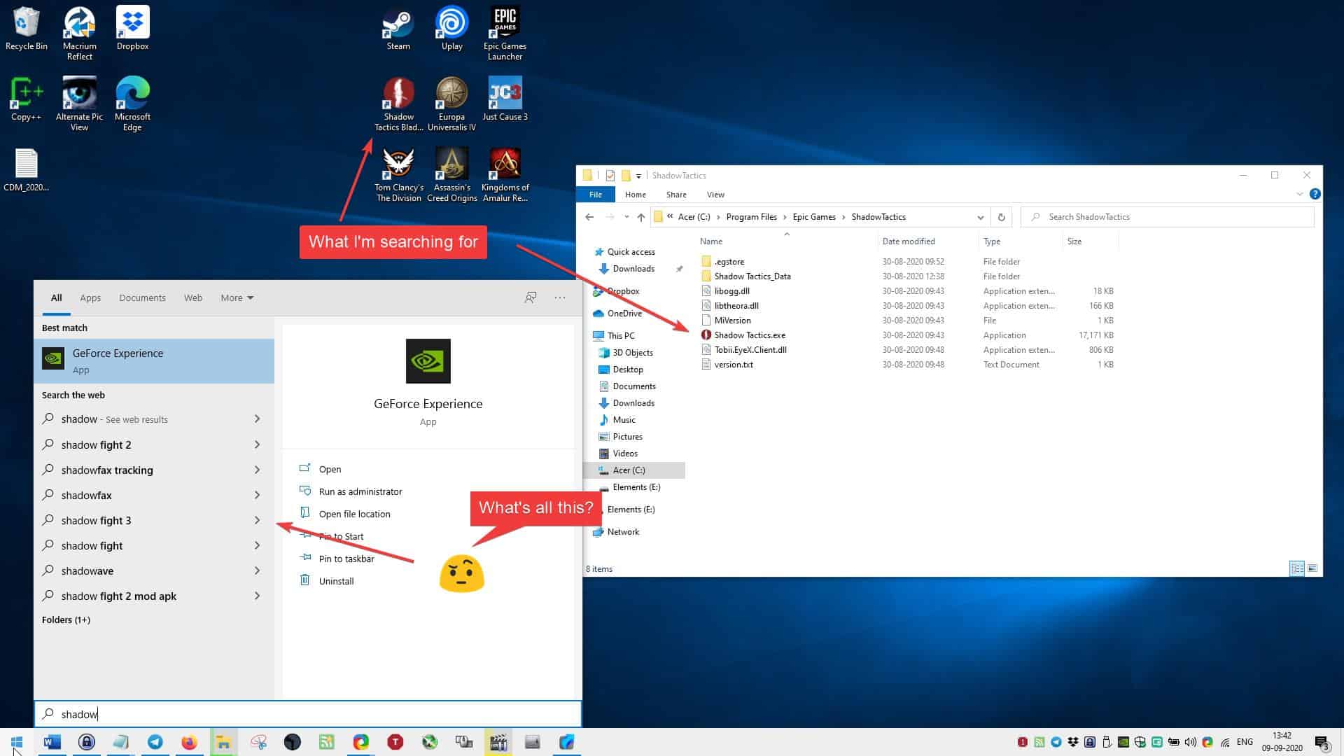Open the Explorer File menu
The height and width of the screenshot is (756, 1344).
click(x=595, y=194)
